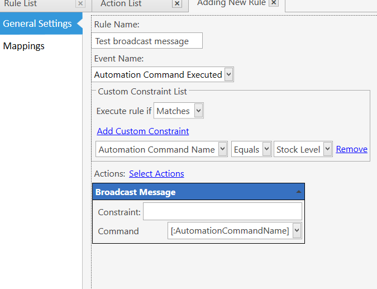377x289 pixels.
Task: Remove the Stock Level constraint
Action: click(x=351, y=149)
